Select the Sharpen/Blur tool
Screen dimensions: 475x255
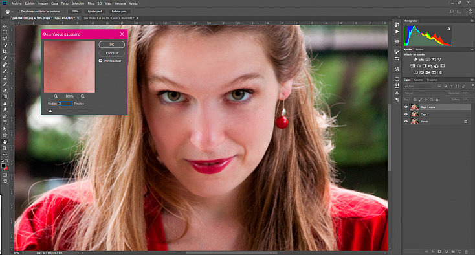pyautogui.click(x=5, y=104)
